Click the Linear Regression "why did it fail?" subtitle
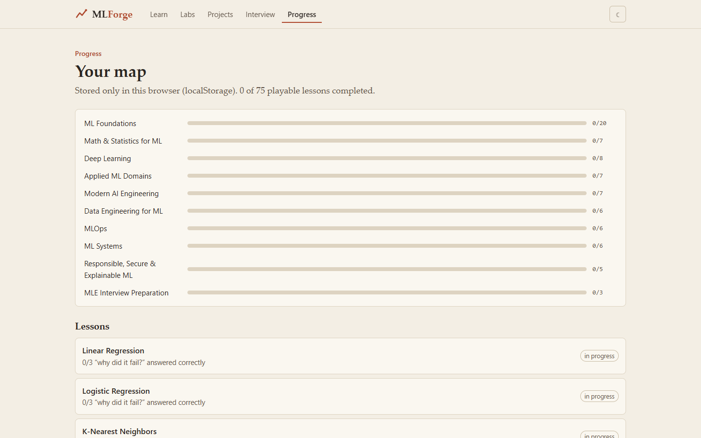The image size is (701, 438). [x=144, y=363]
